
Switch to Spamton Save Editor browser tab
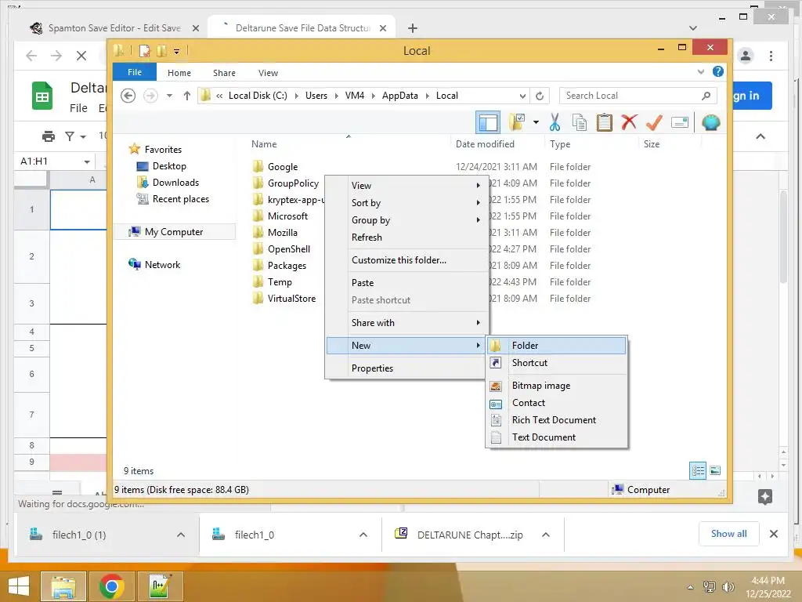coord(114,28)
